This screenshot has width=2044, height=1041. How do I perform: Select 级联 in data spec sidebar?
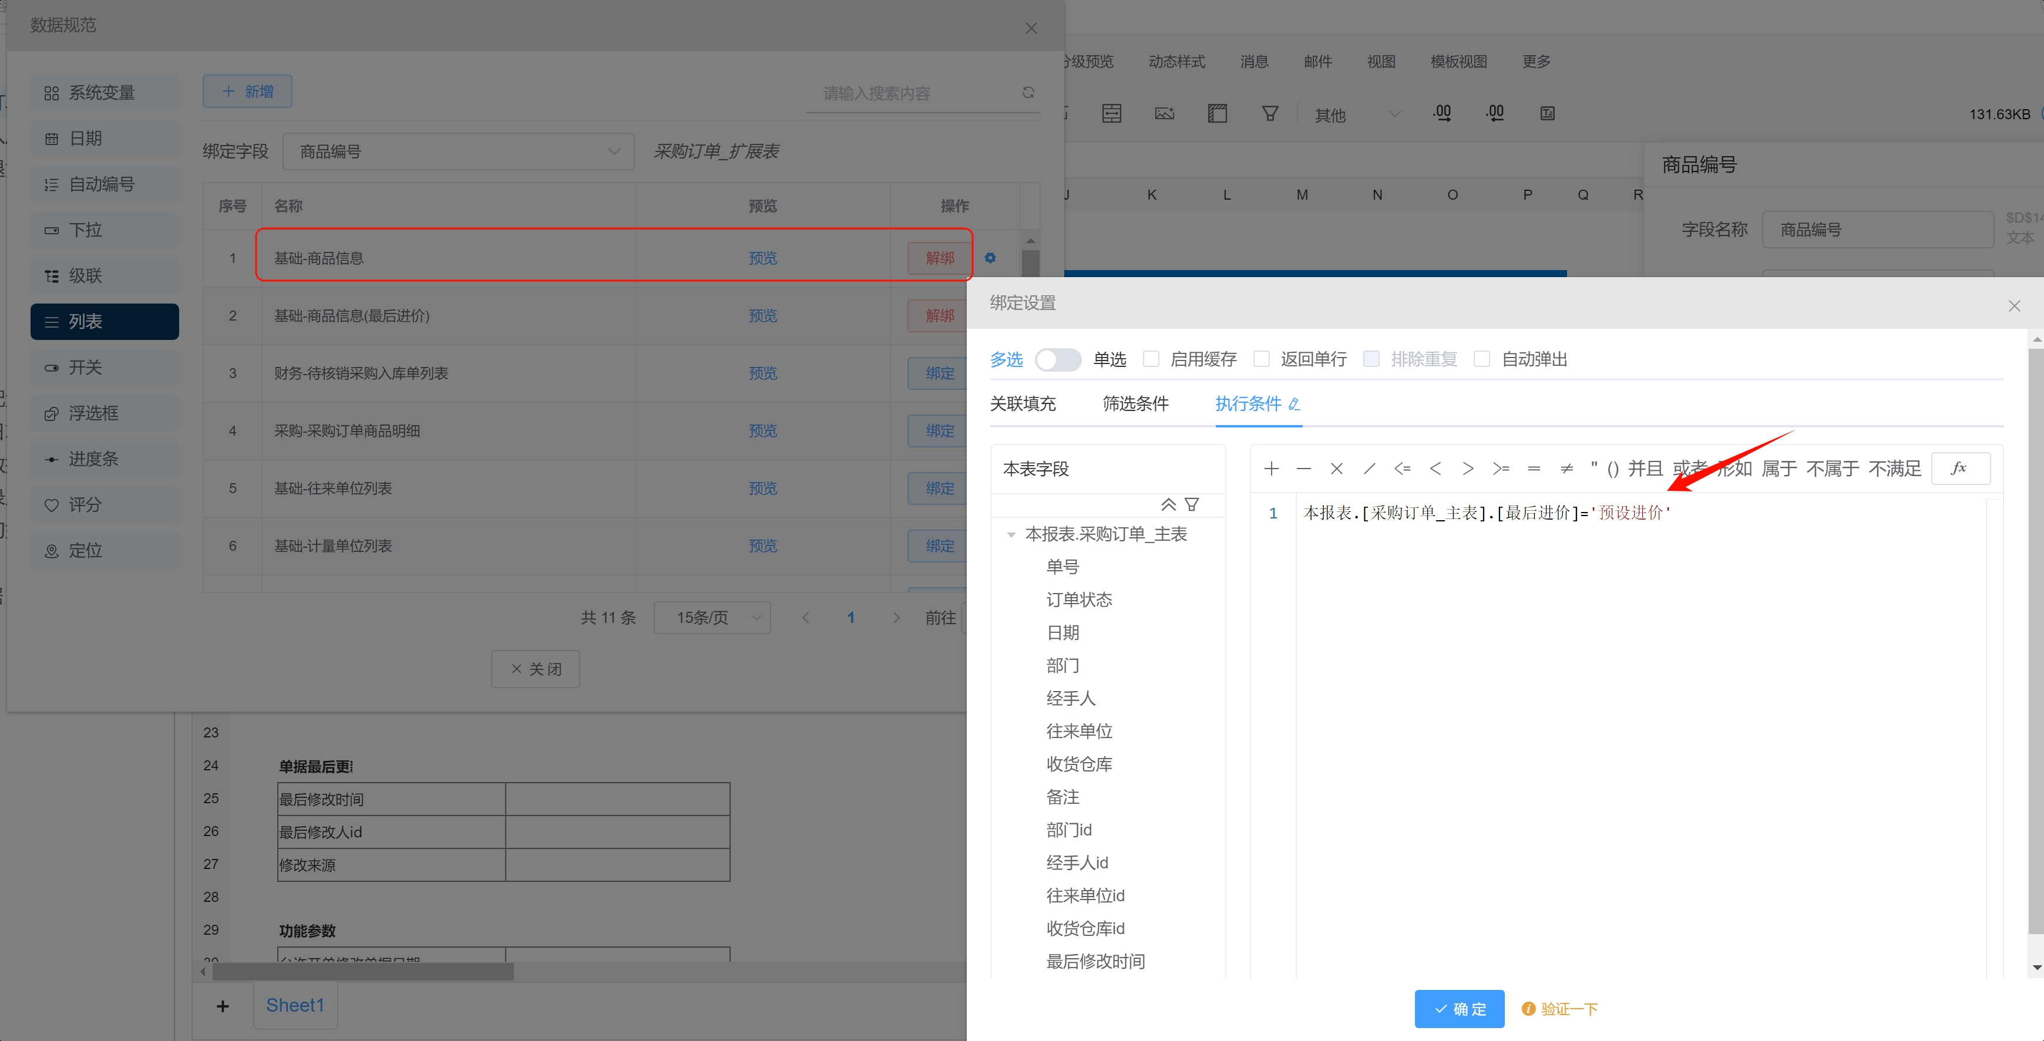coord(105,276)
